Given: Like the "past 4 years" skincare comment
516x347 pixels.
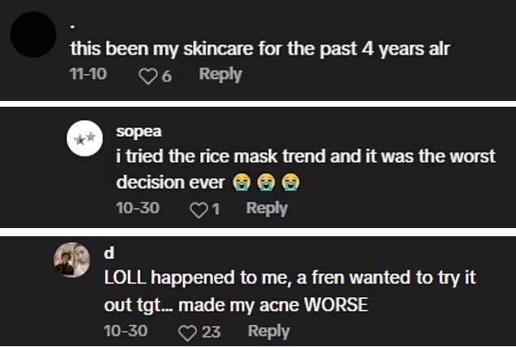Looking at the screenshot, I should pyautogui.click(x=147, y=76).
